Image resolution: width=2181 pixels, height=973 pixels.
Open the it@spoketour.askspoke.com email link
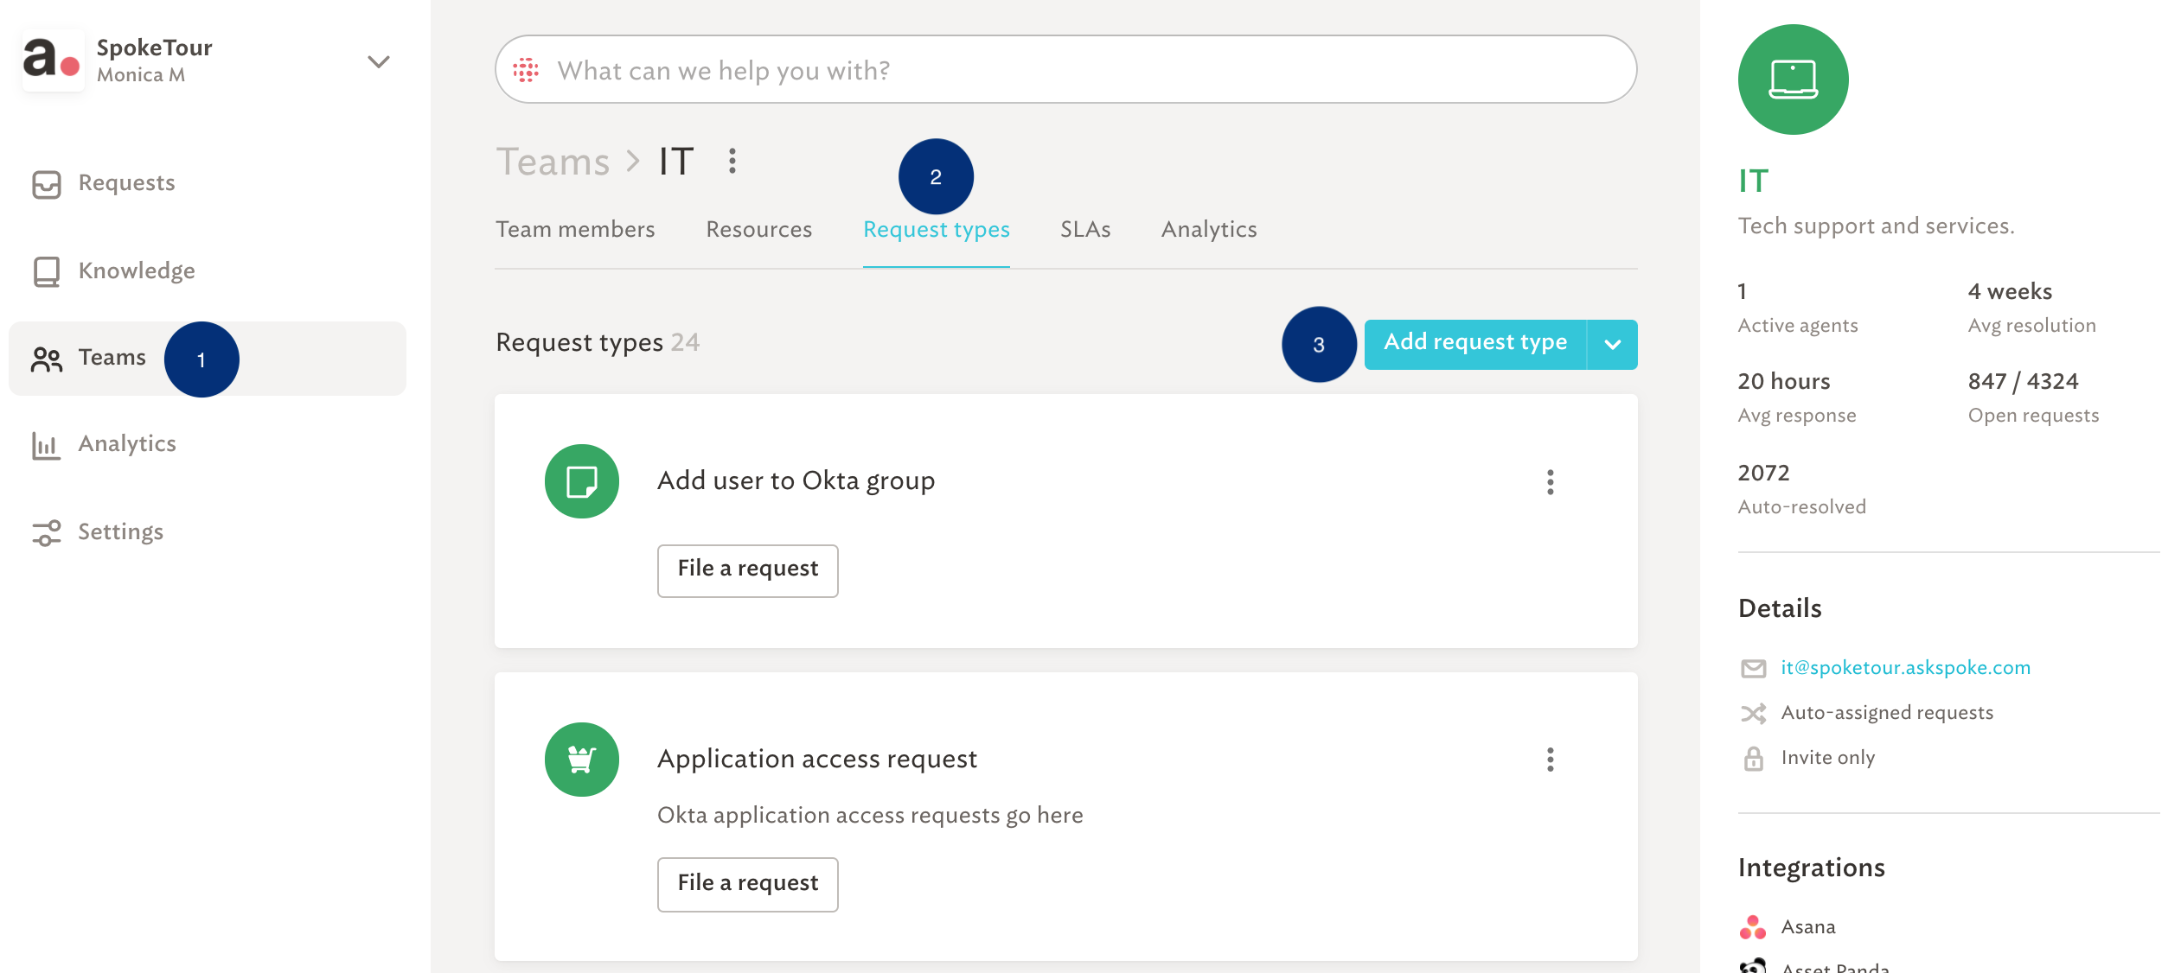(x=1906, y=668)
